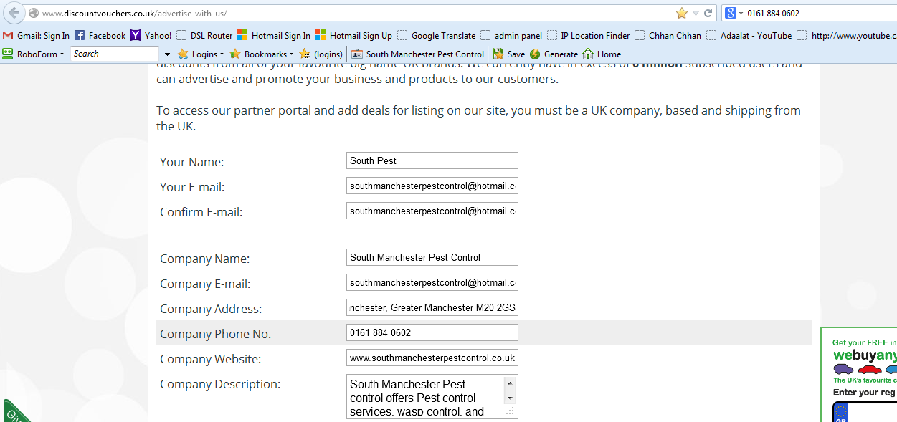Screen dimensions: 897x422
Task: Click the Company Phone No. field
Action: [432, 332]
